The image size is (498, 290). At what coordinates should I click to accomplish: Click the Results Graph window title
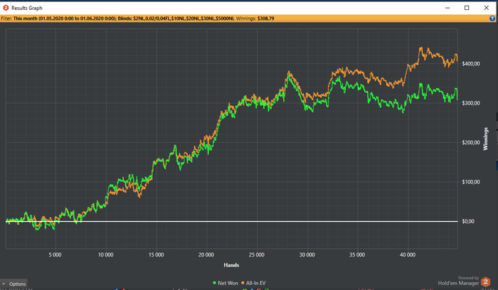(27, 8)
